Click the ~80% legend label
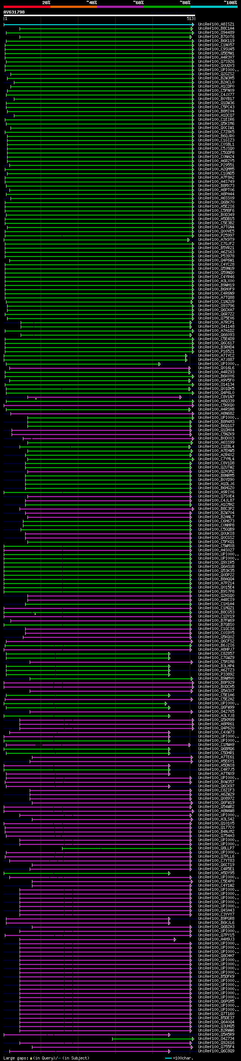Viewport: 241px width, 1061px height. tap(185, 3)
